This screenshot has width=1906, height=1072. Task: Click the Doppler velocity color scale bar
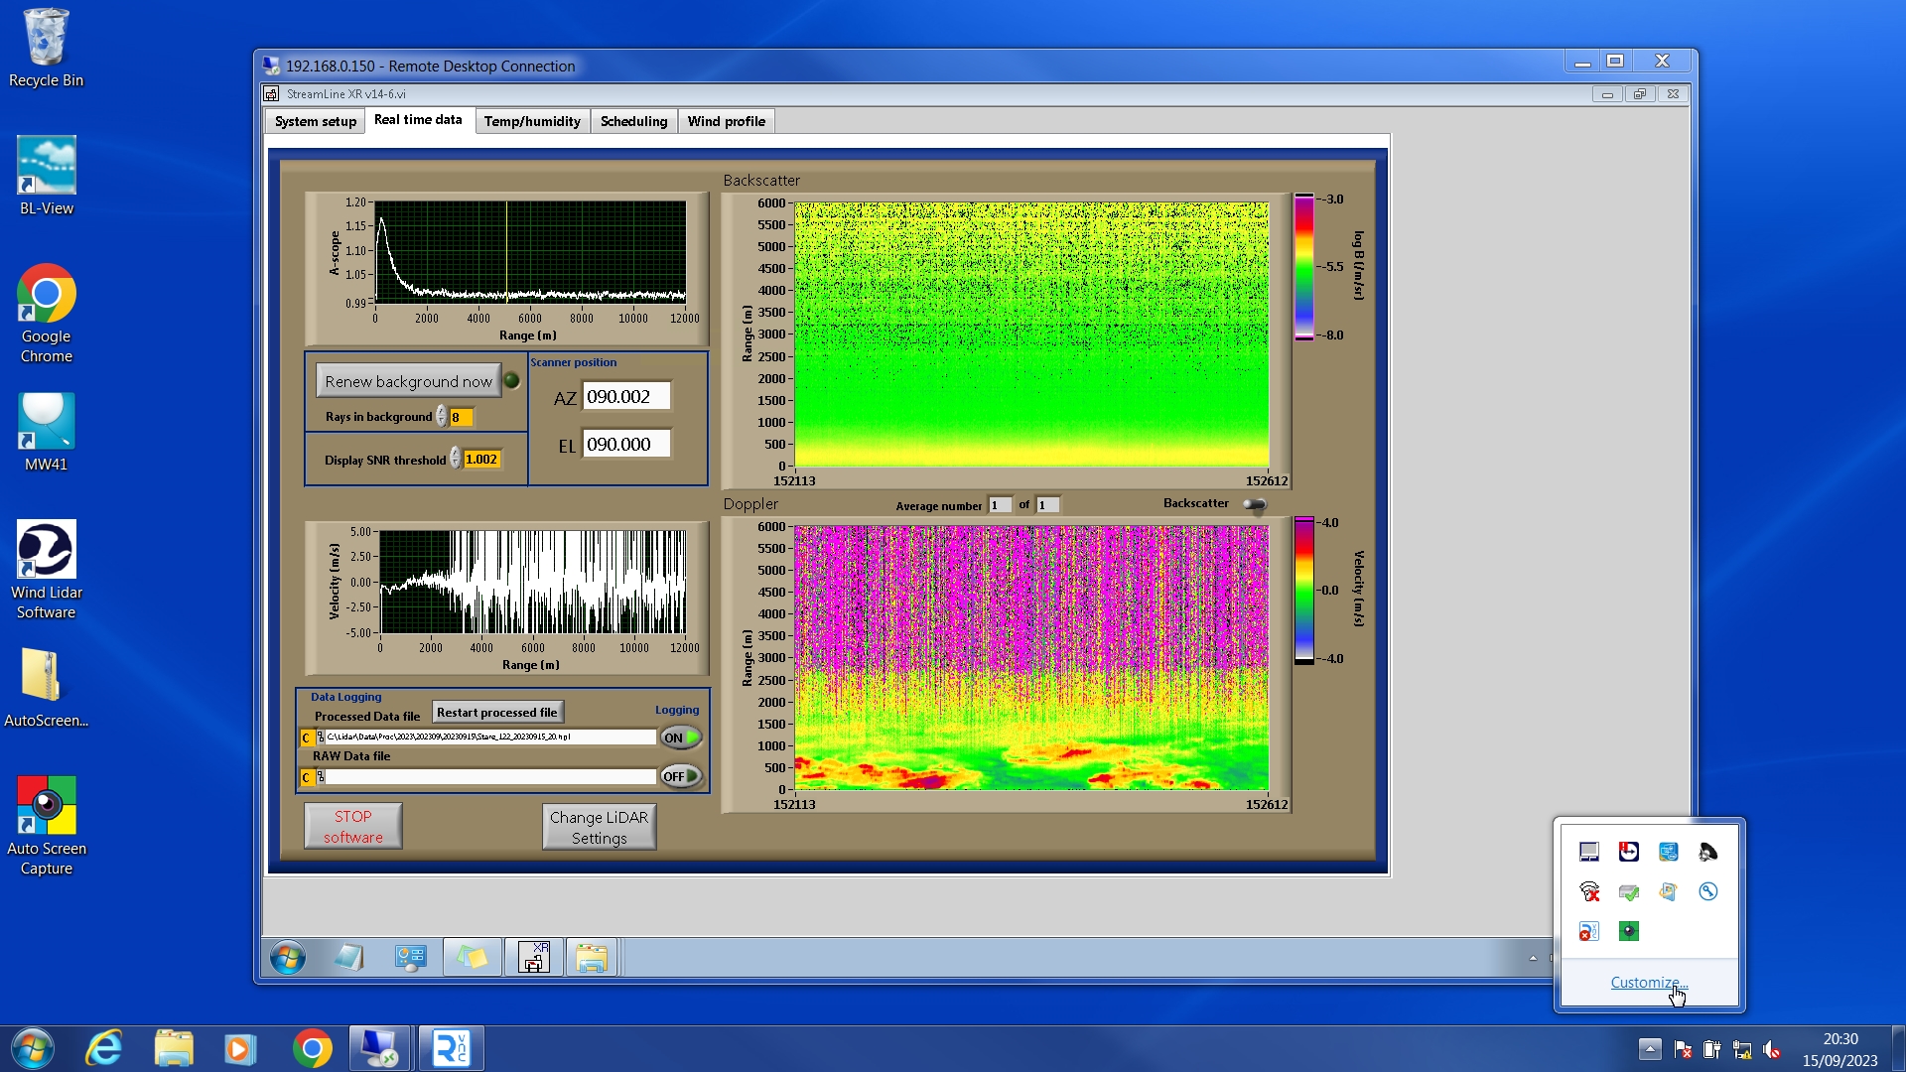coord(1303,591)
